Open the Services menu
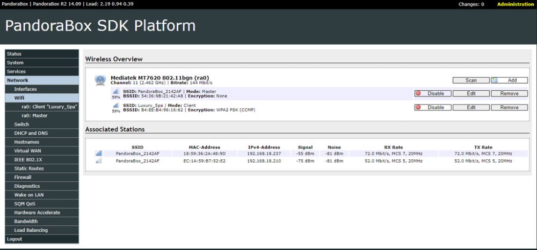The image size is (537, 250). click(x=42, y=71)
